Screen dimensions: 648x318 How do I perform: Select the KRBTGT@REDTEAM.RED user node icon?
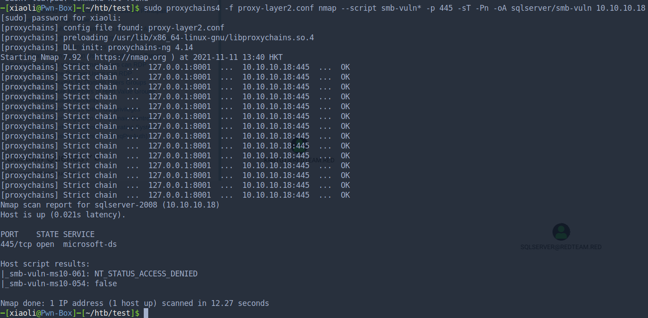tap(300, 145)
